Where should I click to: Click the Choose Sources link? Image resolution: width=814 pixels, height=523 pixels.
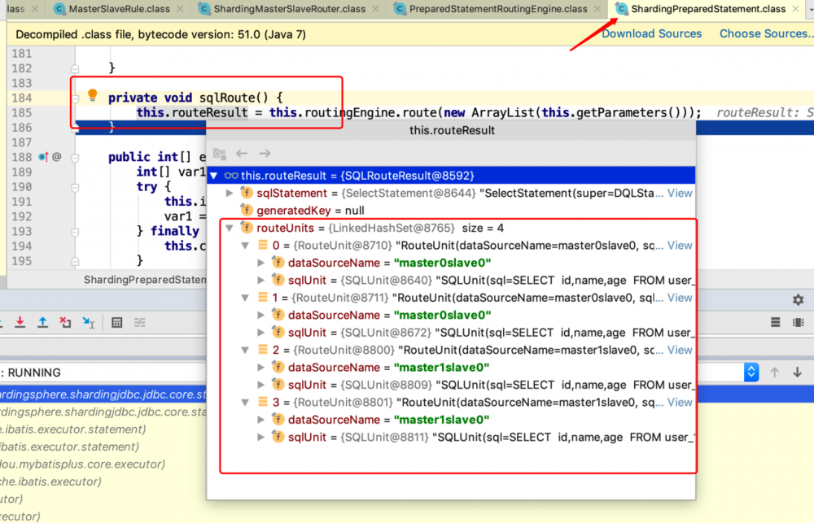click(765, 33)
